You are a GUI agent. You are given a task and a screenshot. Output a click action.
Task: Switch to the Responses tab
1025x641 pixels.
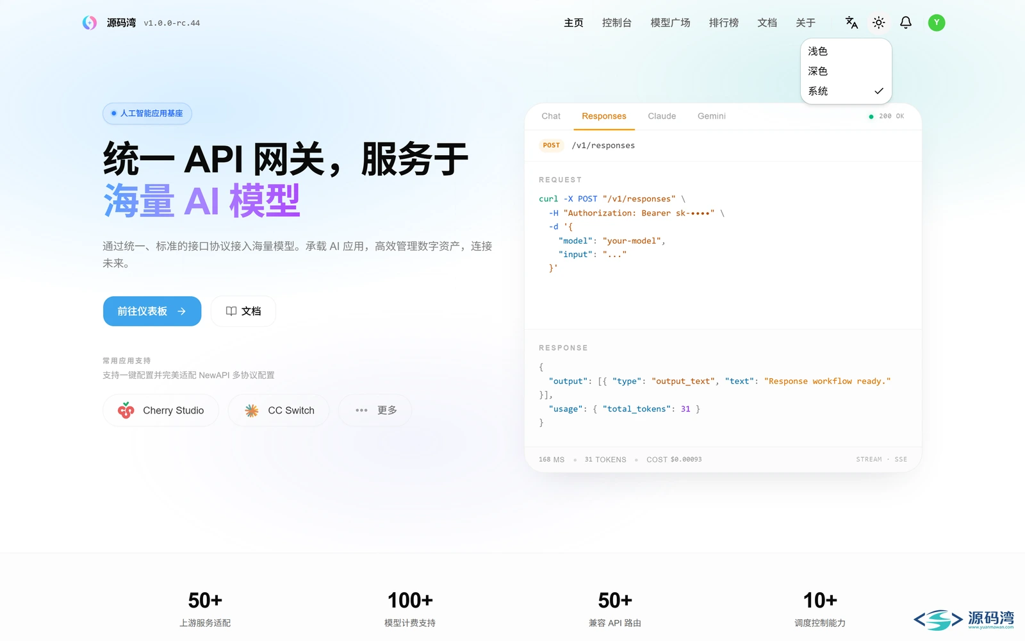[604, 116]
